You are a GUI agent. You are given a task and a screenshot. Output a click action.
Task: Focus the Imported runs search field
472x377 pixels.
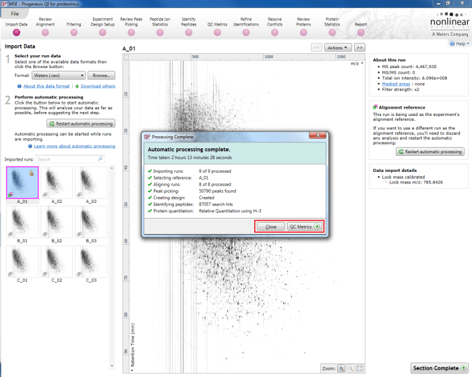[x=70, y=159]
